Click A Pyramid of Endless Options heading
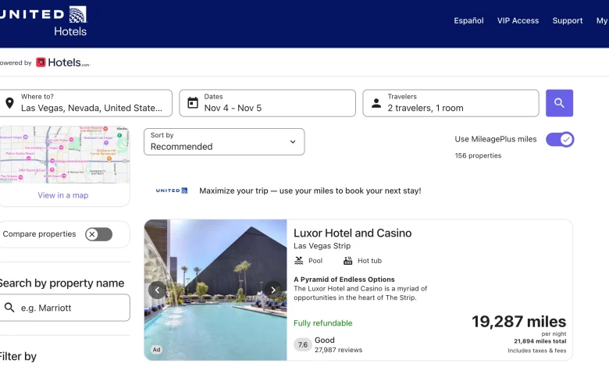 (x=344, y=280)
